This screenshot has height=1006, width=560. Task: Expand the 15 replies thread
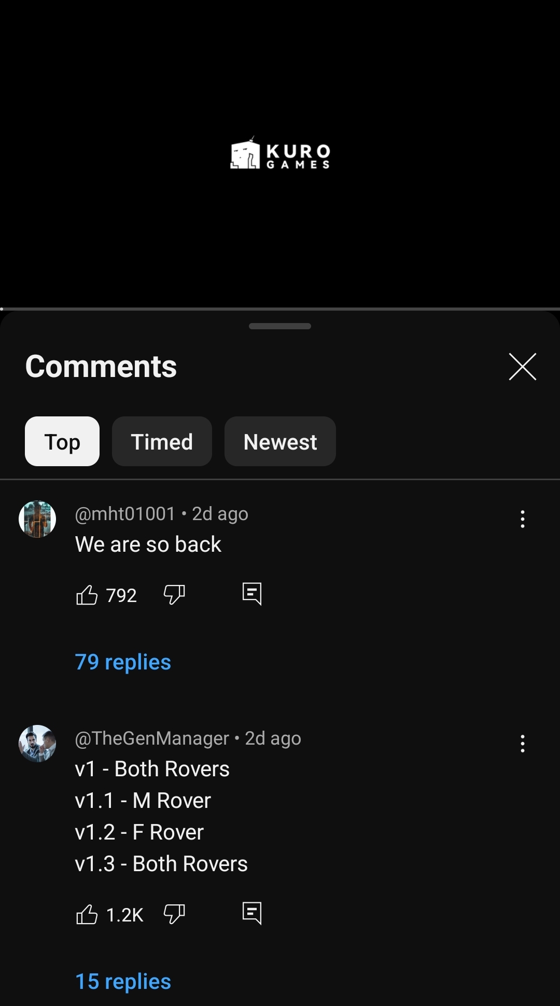tap(123, 982)
